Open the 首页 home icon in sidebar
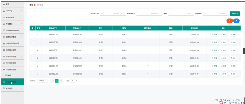Screen dimensions: 245x104 [x=4, y=4]
